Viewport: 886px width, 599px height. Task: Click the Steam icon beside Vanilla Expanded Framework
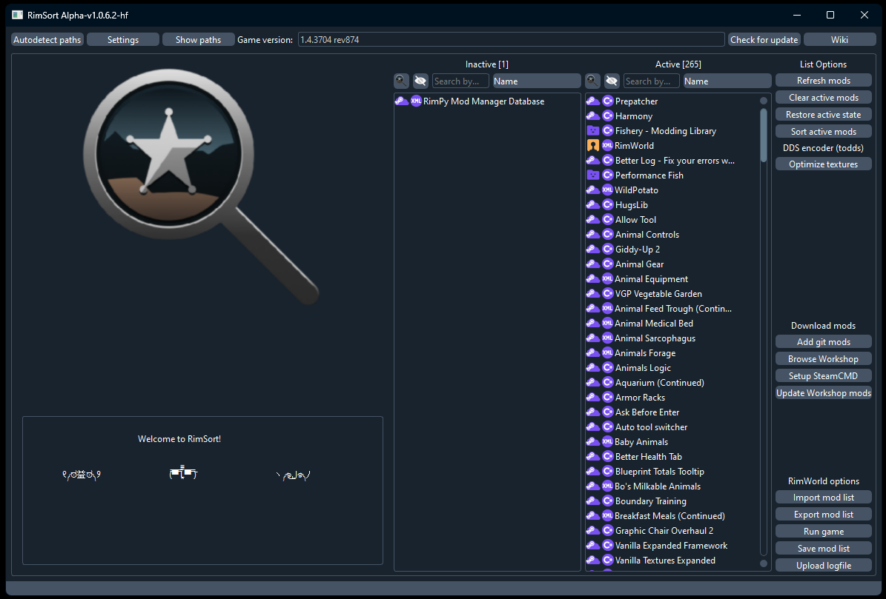592,546
